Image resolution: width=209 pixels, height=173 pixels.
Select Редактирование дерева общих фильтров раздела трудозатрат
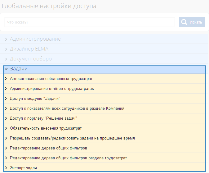(x=68, y=158)
